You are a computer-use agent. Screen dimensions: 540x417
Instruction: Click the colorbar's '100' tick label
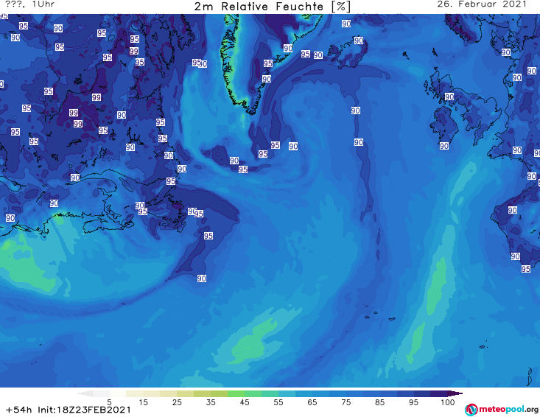coord(447,402)
